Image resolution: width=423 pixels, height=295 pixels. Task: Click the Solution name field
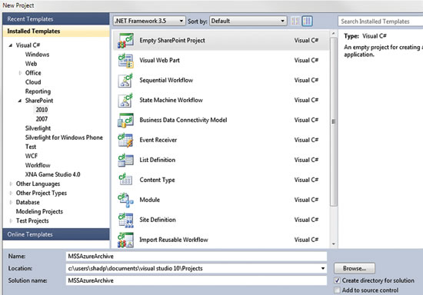click(x=196, y=280)
